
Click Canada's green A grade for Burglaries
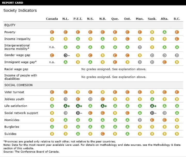[x=52, y=127]
